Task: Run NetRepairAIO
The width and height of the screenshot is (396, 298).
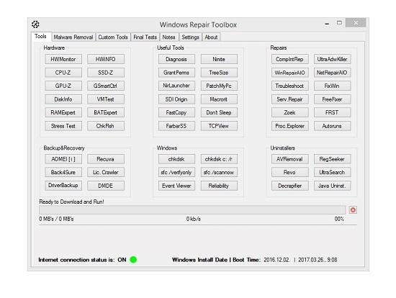Action: click(333, 73)
